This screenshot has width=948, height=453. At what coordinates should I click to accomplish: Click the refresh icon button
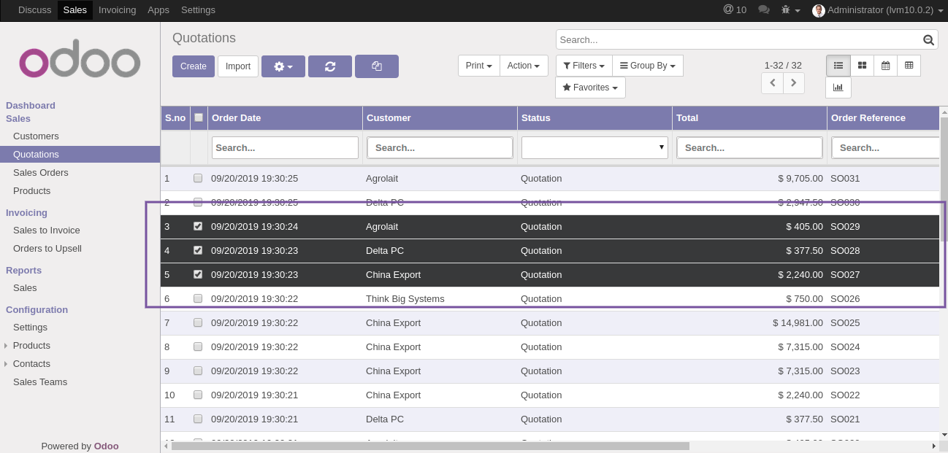coord(330,66)
